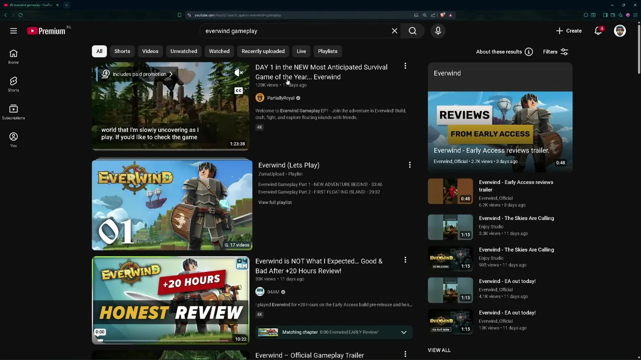Image resolution: width=641 pixels, height=360 pixels.
Task: Toggle captions on the preview thumbnail
Action: [x=239, y=90]
